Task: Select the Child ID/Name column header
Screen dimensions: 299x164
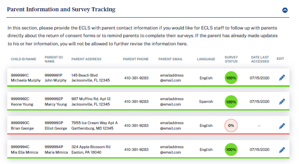Action: pyautogui.click(x=24, y=59)
